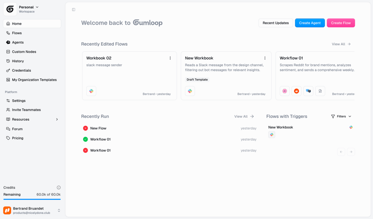Open the New Workbook flow card title
The height and width of the screenshot is (219, 373).
(x=199, y=58)
